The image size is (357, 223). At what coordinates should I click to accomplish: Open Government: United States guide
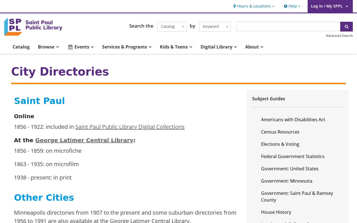[x=290, y=169]
